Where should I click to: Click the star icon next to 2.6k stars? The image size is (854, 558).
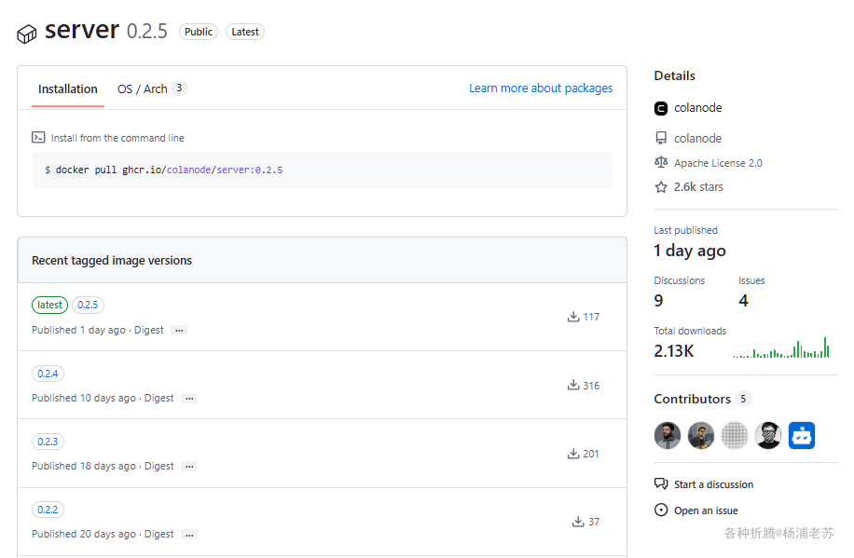click(x=661, y=187)
